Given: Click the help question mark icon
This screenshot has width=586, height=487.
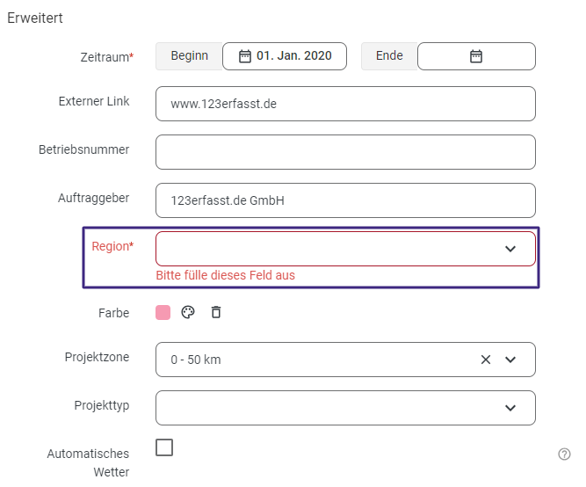Looking at the screenshot, I should (564, 454).
